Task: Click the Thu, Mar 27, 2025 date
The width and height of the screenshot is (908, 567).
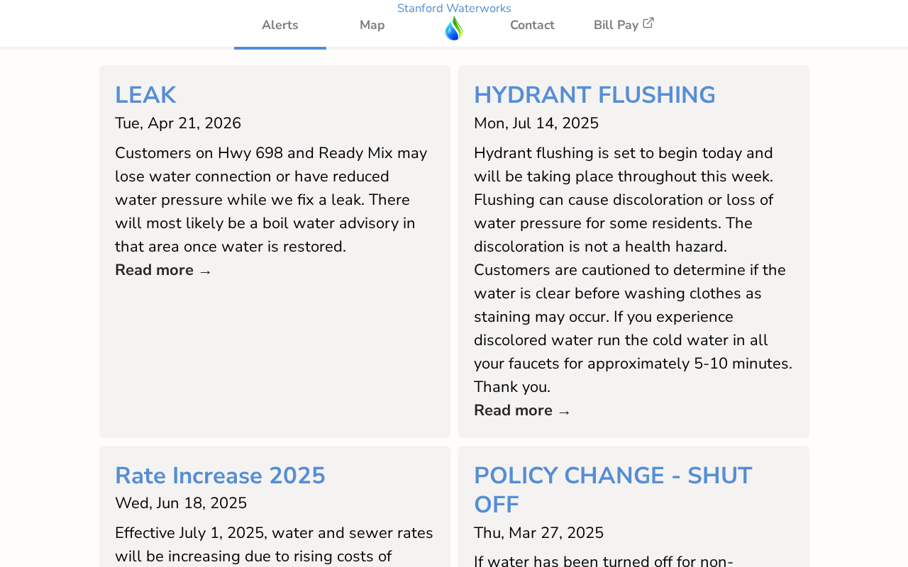Action: point(538,533)
